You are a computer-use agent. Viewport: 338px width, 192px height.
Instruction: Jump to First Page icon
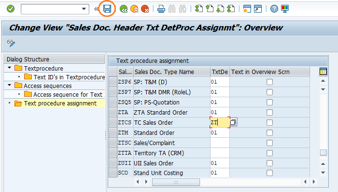tap(199, 9)
